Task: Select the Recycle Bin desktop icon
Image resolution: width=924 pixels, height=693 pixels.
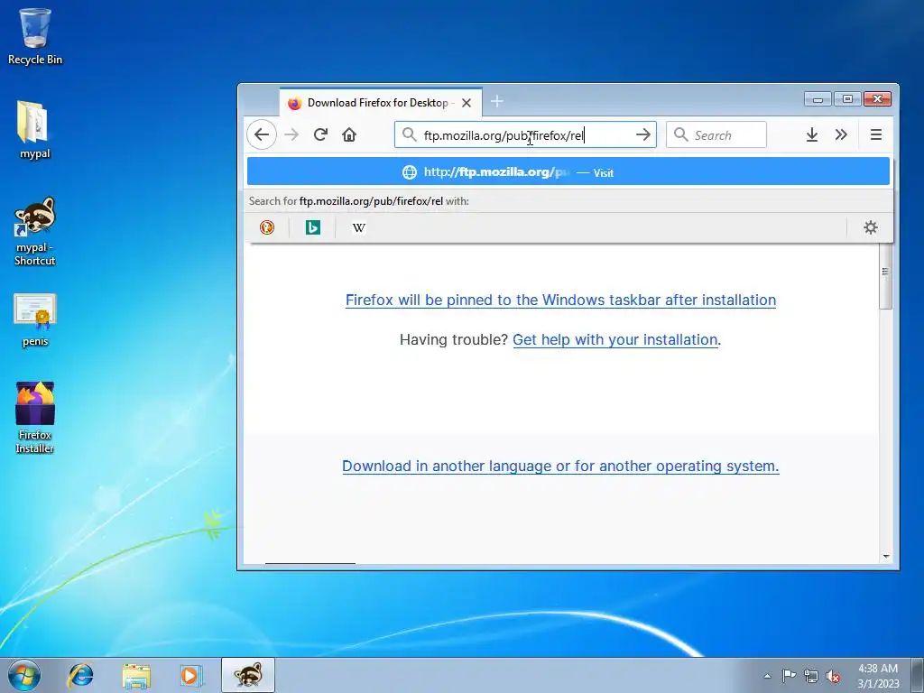Action: coord(35,36)
